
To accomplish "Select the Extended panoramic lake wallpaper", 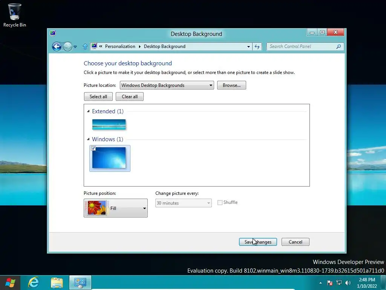I will 109,125.
